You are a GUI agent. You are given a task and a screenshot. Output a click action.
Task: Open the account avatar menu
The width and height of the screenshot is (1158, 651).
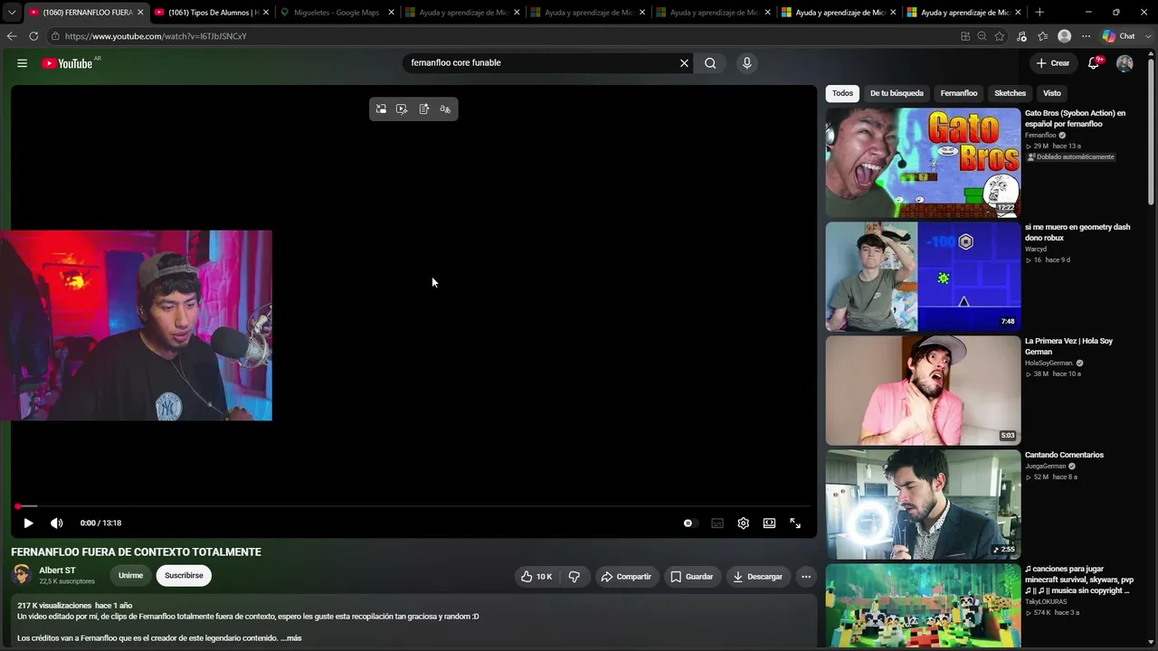(x=1125, y=63)
